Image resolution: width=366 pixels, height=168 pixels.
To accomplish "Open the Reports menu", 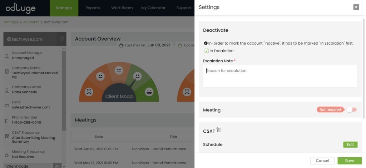I will coord(93,8).
